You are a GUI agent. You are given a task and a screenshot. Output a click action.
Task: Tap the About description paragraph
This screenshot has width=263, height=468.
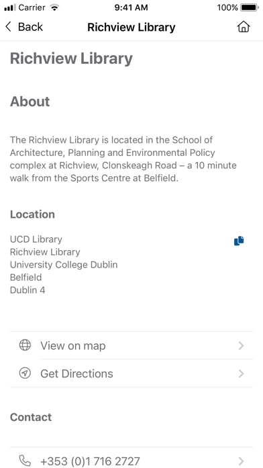(x=123, y=159)
